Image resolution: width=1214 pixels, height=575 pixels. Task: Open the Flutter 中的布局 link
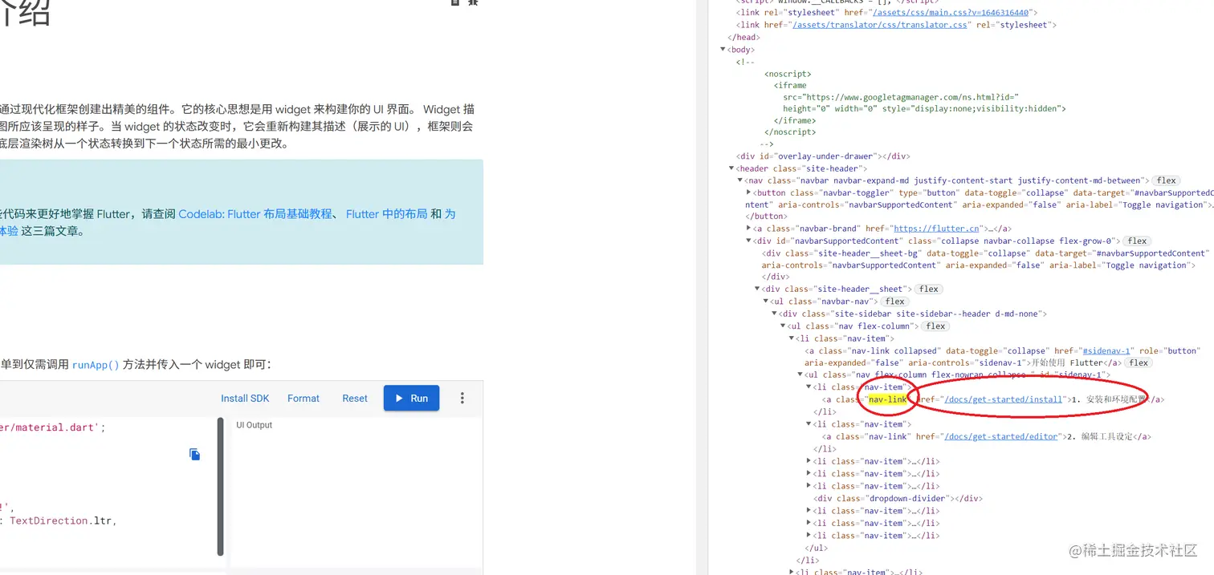(x=386, y=214)
